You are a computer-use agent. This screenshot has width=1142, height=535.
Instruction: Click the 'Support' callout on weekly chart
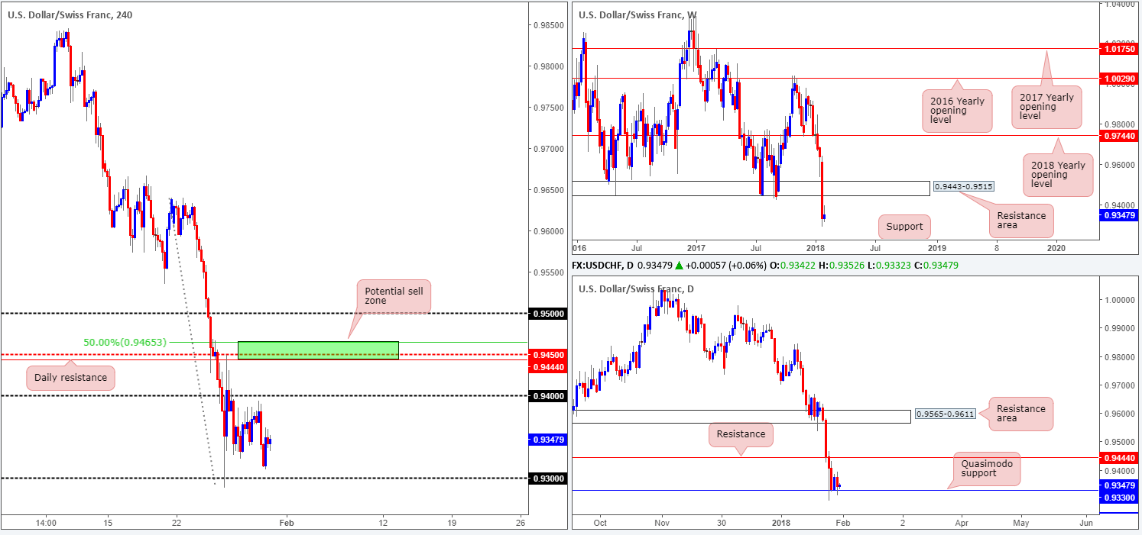coord(905,227)
